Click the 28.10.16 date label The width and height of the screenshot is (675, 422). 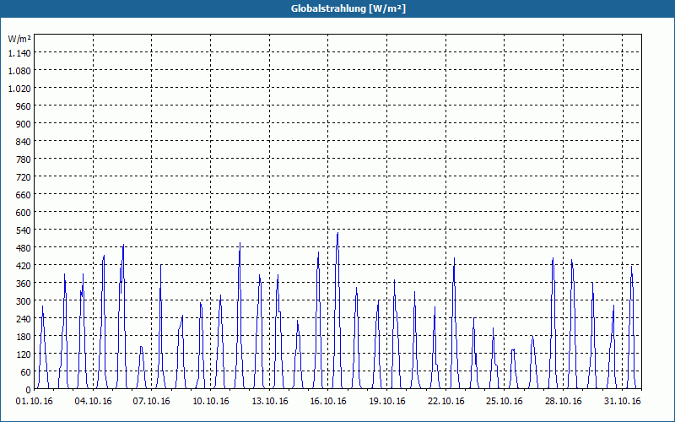tap(564, 401)
